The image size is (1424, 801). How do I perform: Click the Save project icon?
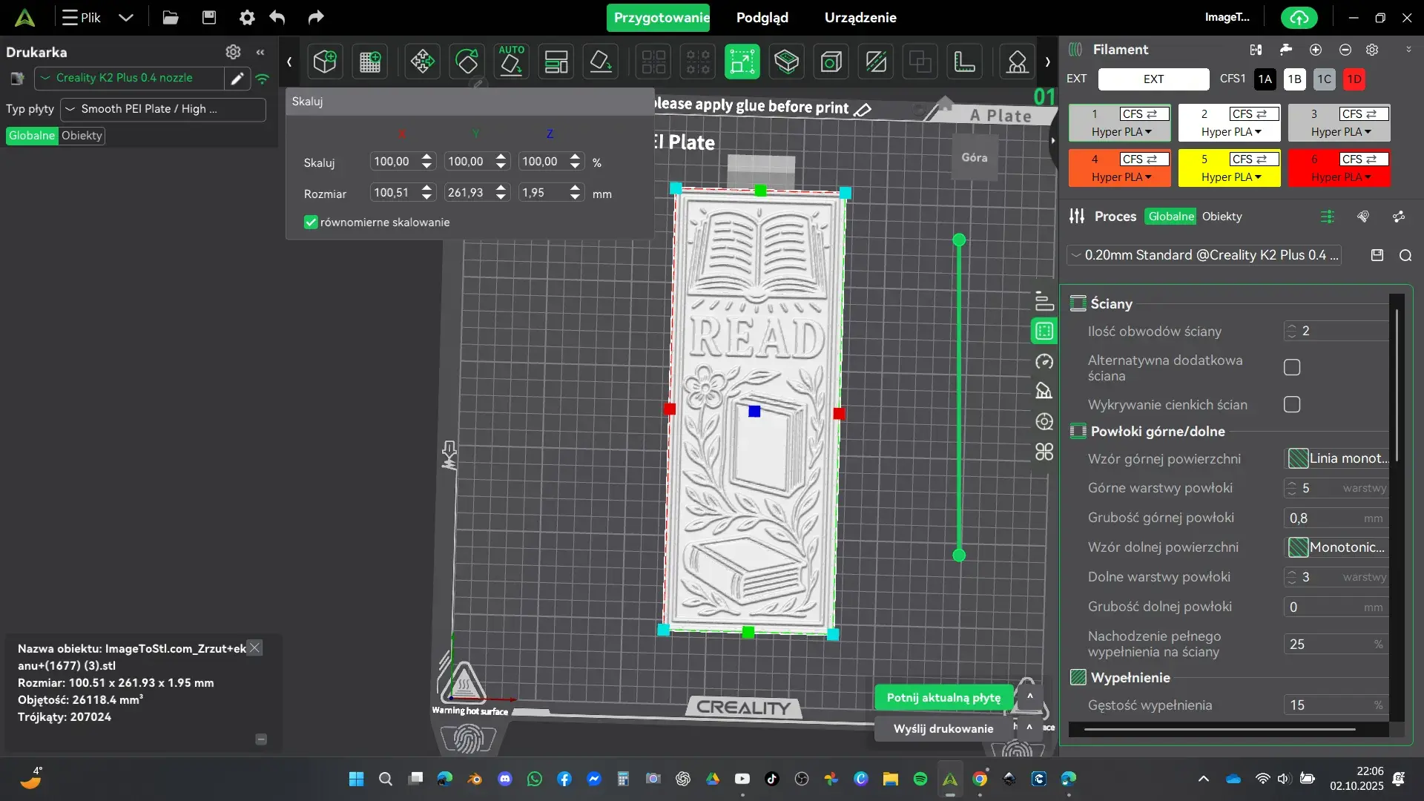point(209,17)
